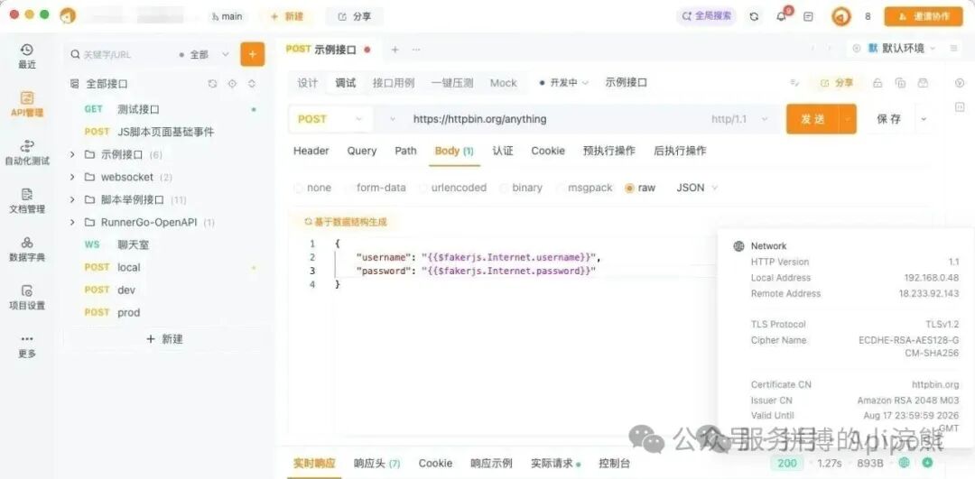
Task: Click the globe network icon in status row
Action: point(904,463)
